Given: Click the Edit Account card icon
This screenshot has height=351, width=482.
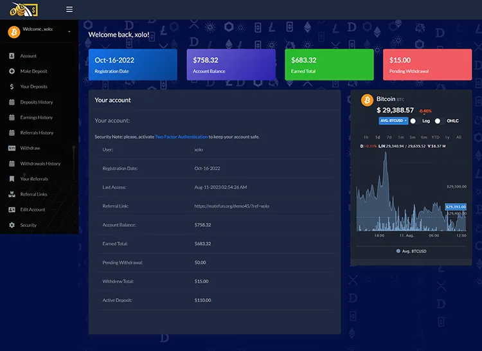Looking at the screenshot, I should point(12,210).
